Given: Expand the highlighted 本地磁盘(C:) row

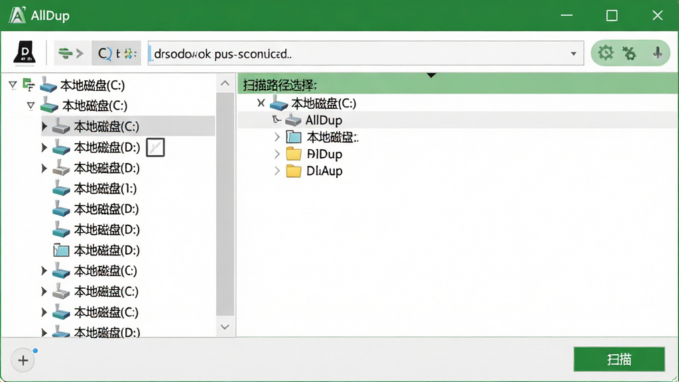Looking at the screenshot, I should click(44, 126).
